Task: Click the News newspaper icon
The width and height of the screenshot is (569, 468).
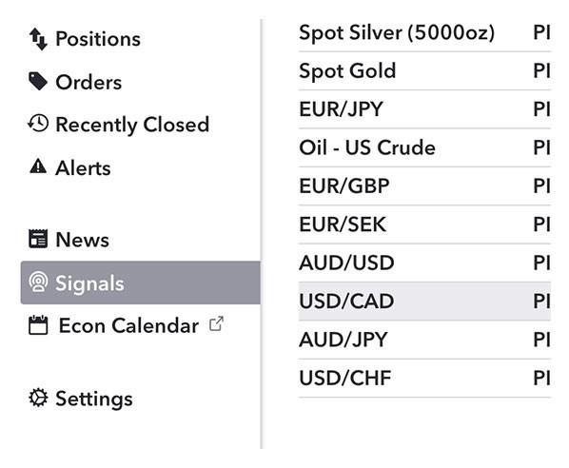Action: [x=38, y=239]
